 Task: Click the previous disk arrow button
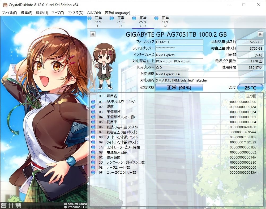[x=93, y=34]
